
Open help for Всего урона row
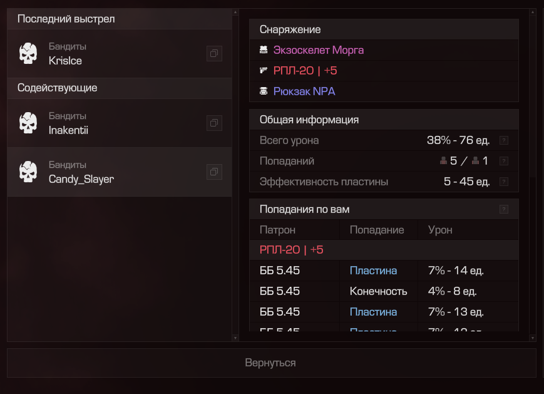pos(504,140)
